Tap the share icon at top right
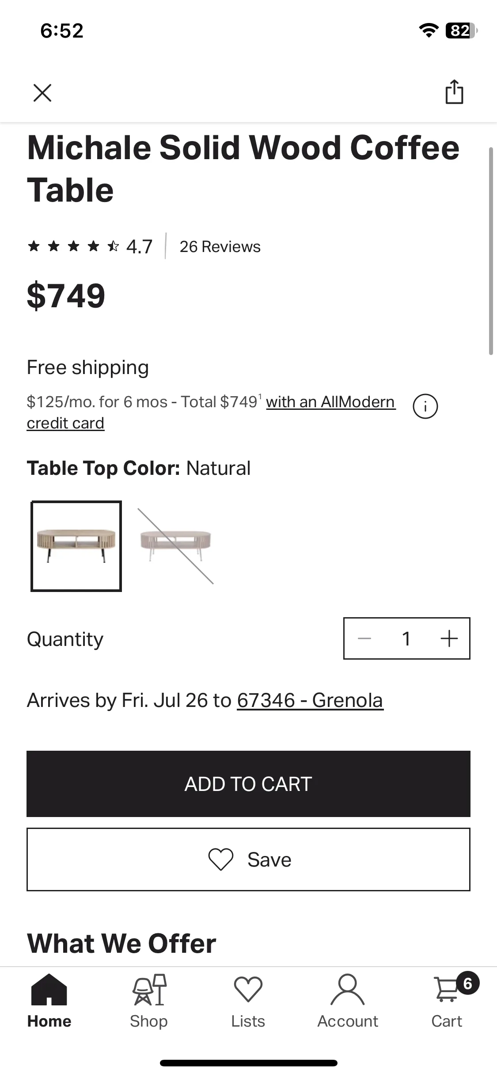497x1077 pixels. [454, 92]
